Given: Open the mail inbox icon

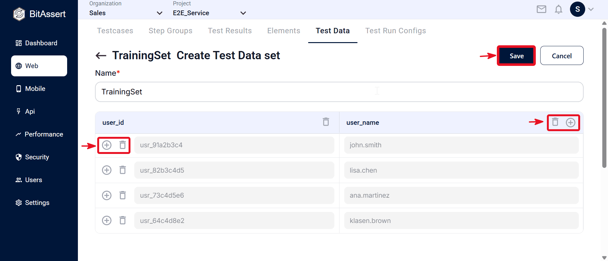Looking at the screenshot, I should 541,10.
